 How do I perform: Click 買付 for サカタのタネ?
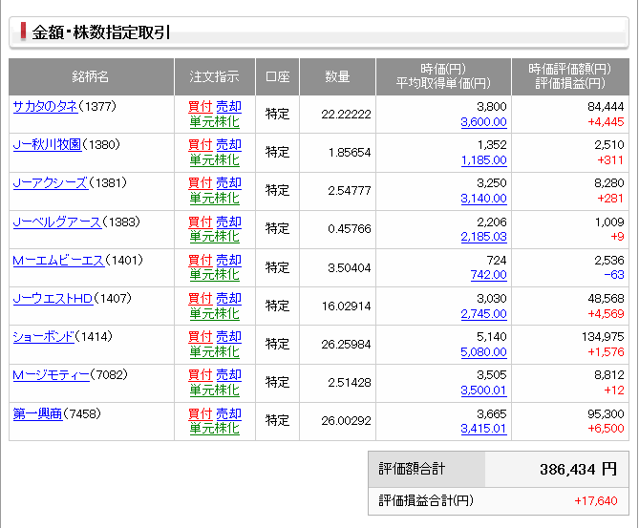(200, 107)
